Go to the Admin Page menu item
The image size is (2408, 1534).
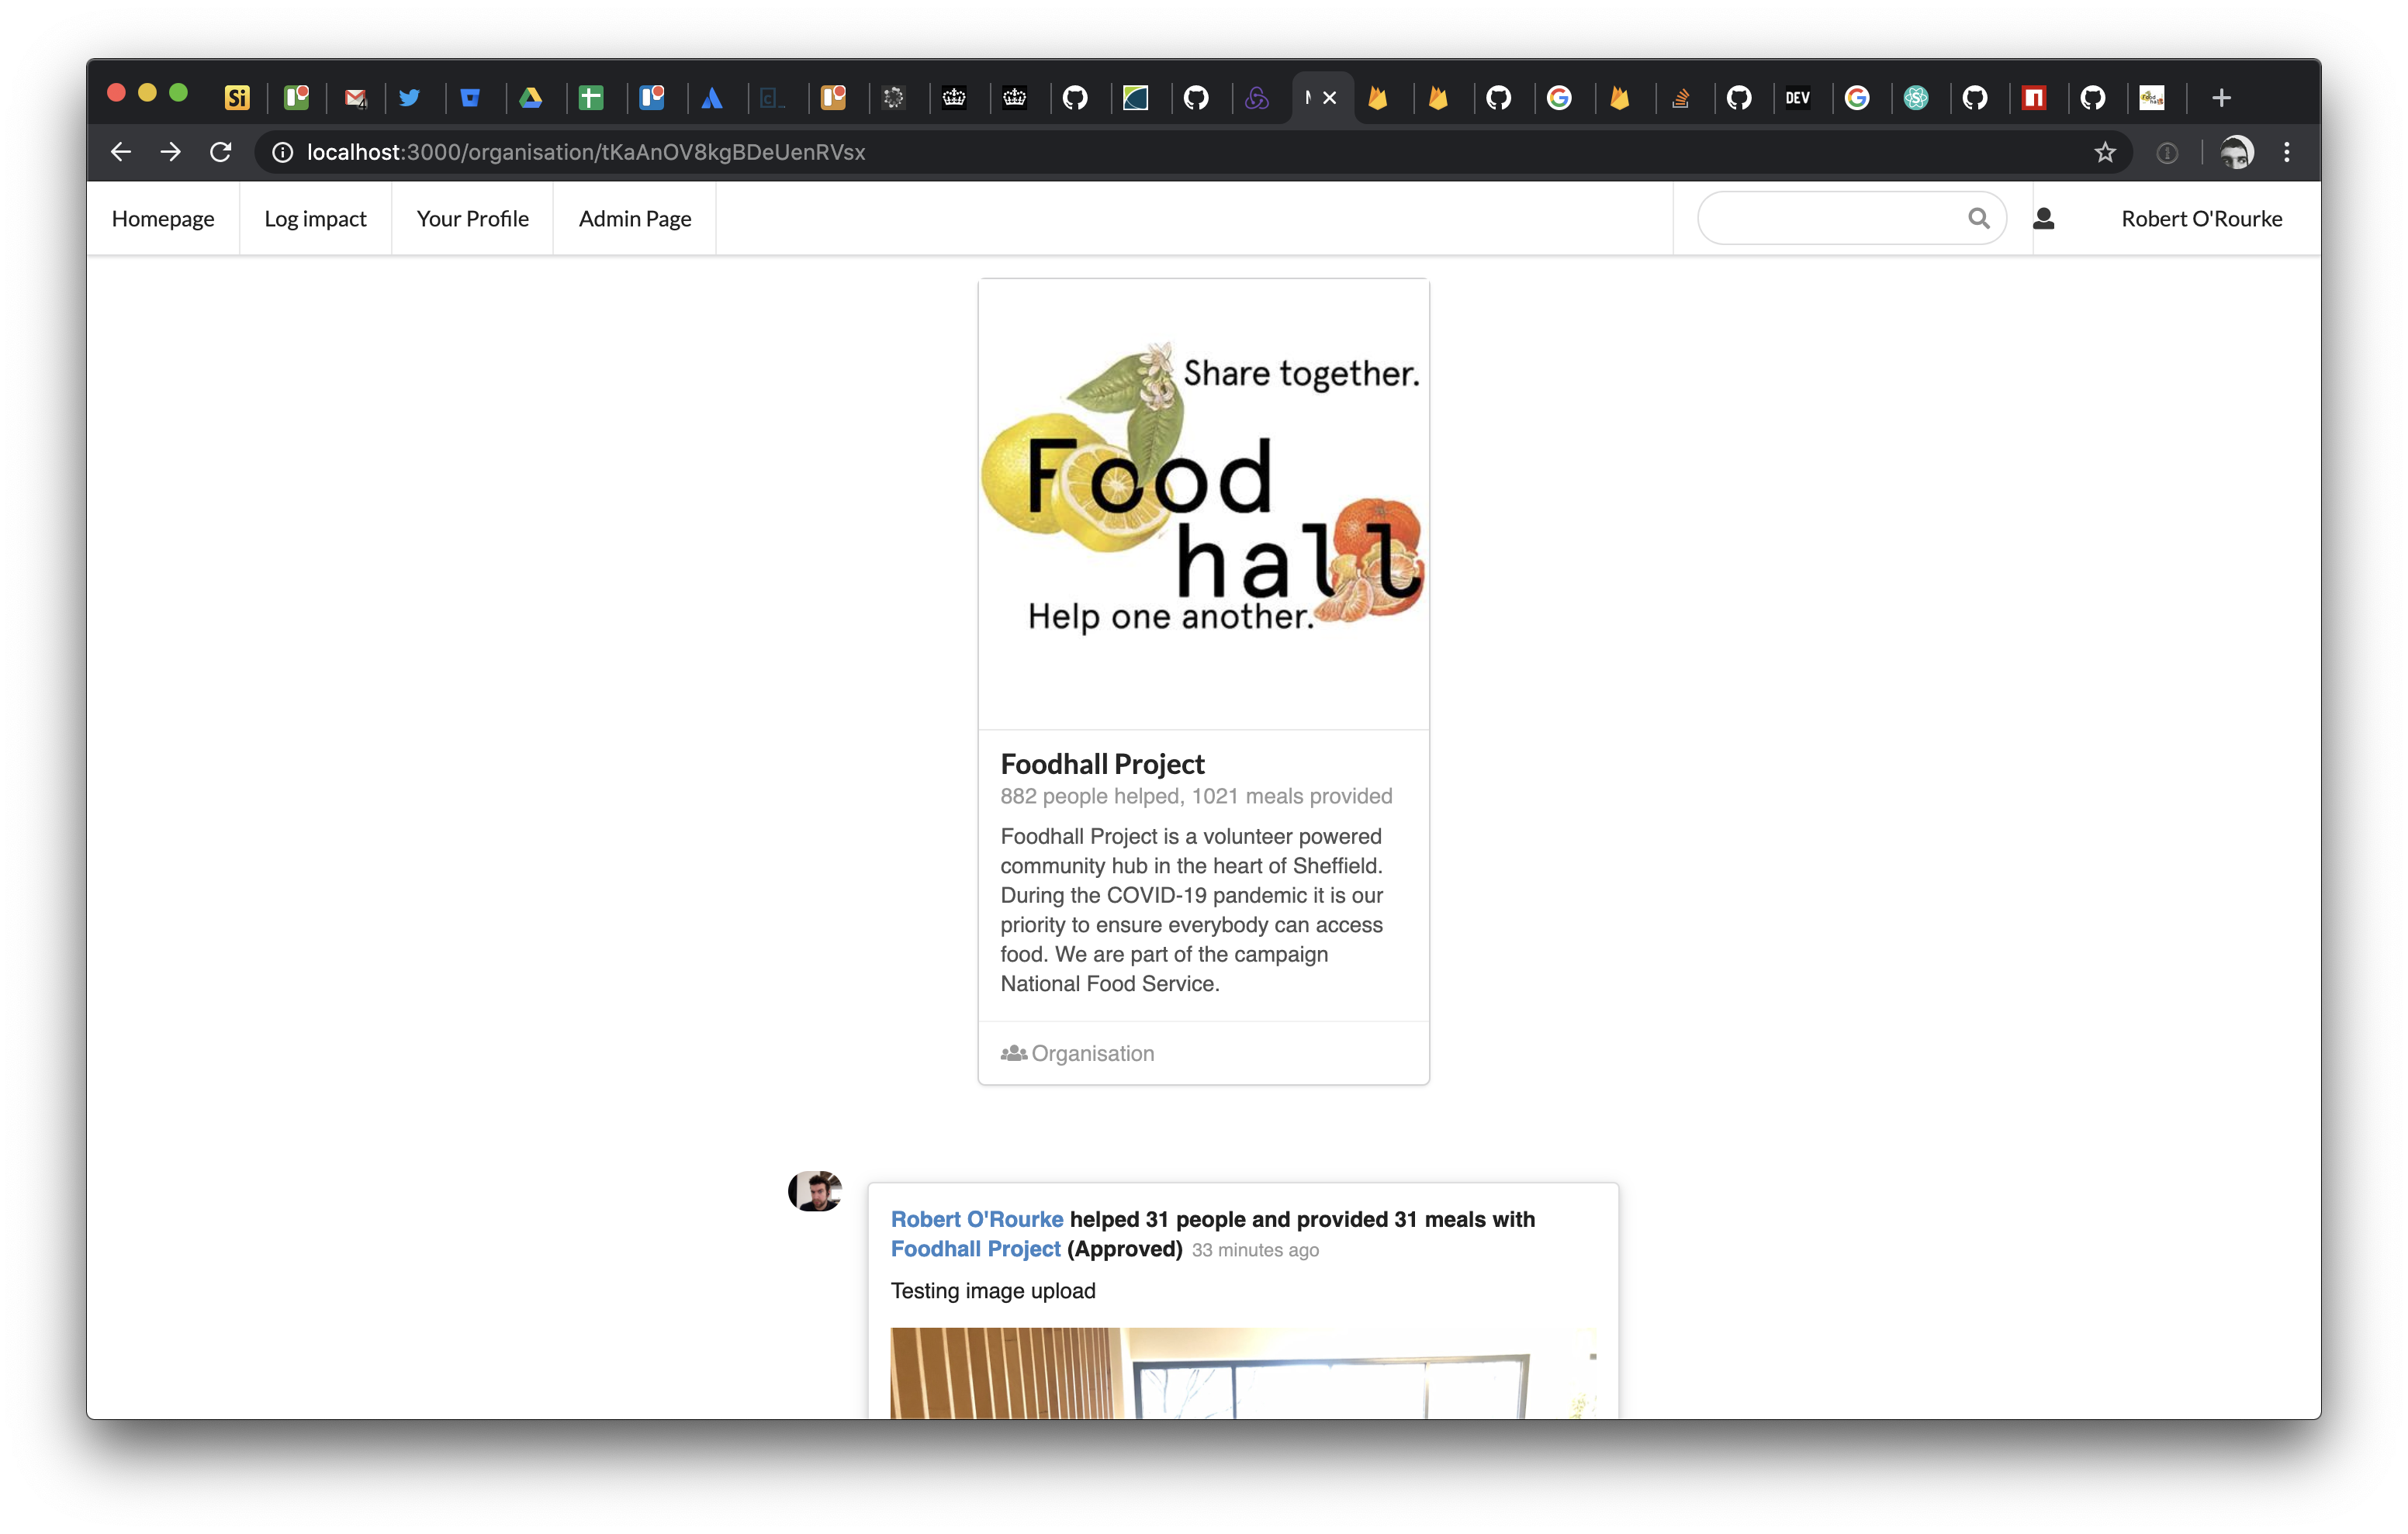pyautogui.click(x=634, y=219)
